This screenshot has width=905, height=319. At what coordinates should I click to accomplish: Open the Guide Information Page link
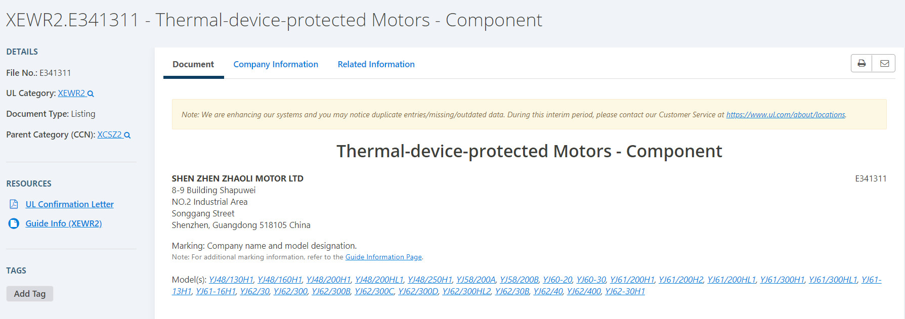click(x=383, y=257)
